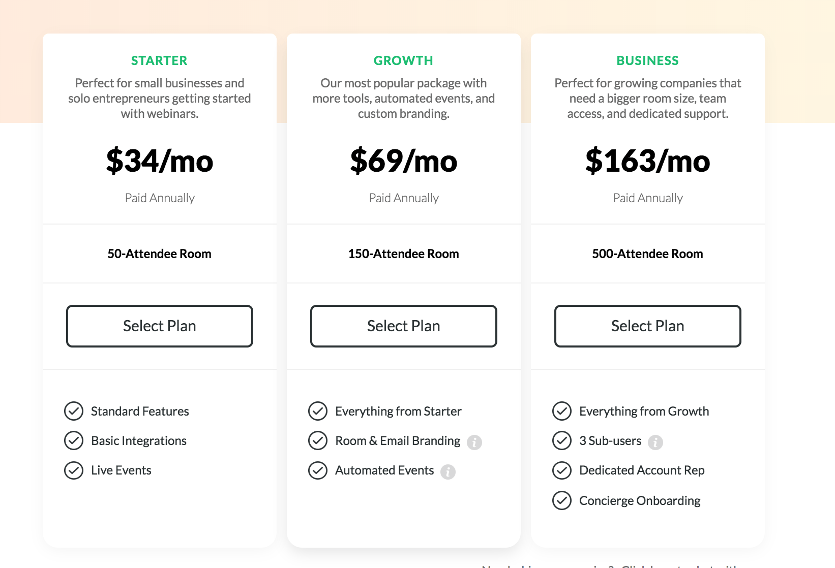Click checkmark icon next to Concierge Onboarding
This screenshot has width=835, height=568.
tap(562, 500)
